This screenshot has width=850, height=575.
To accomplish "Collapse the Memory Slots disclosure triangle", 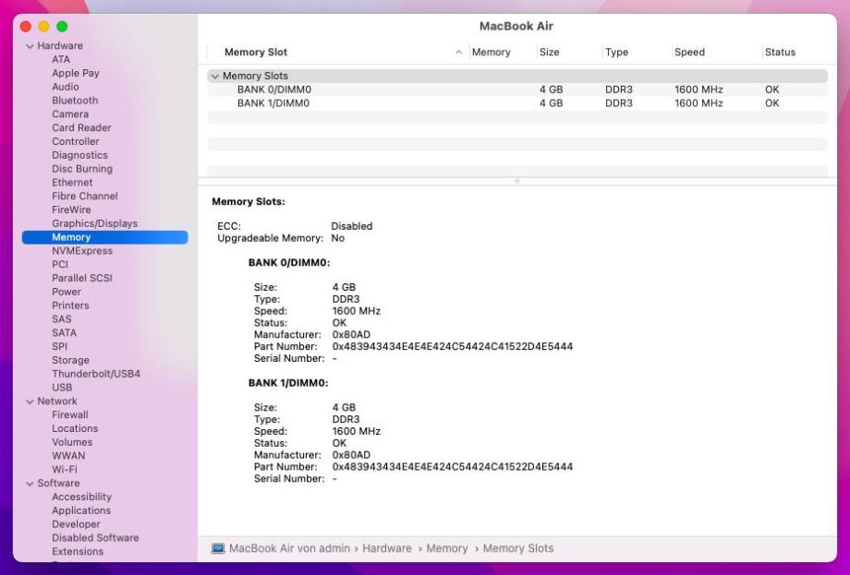I will [215, 77].
